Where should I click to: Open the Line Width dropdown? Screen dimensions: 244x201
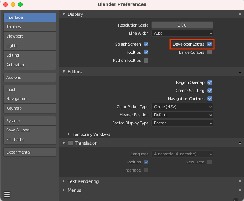[x=182, y=33]
